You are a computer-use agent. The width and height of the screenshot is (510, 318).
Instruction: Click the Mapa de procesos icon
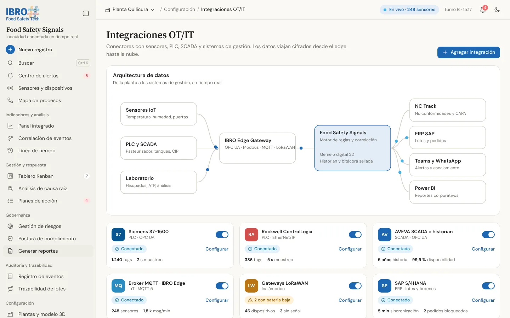point(10,100)
